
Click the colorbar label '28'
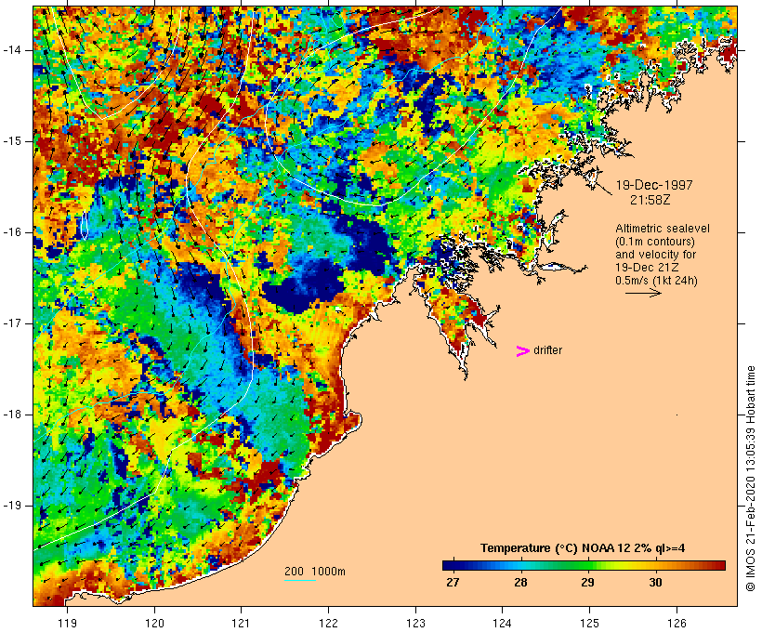point(520,582)
